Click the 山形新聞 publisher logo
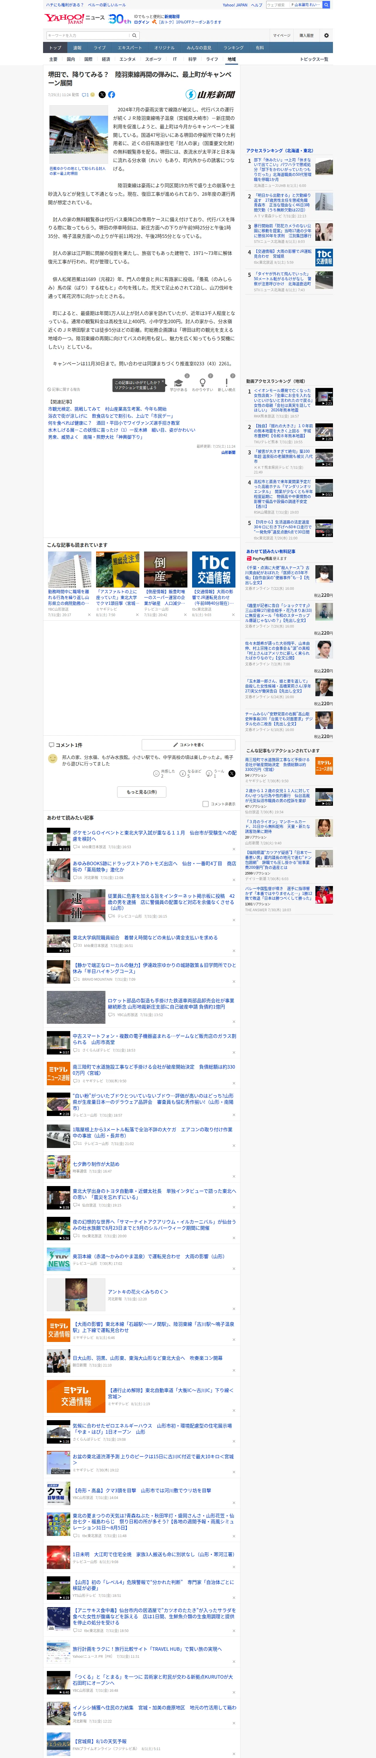This screenshot has width=376, height=1758. (x=210, y=95)
